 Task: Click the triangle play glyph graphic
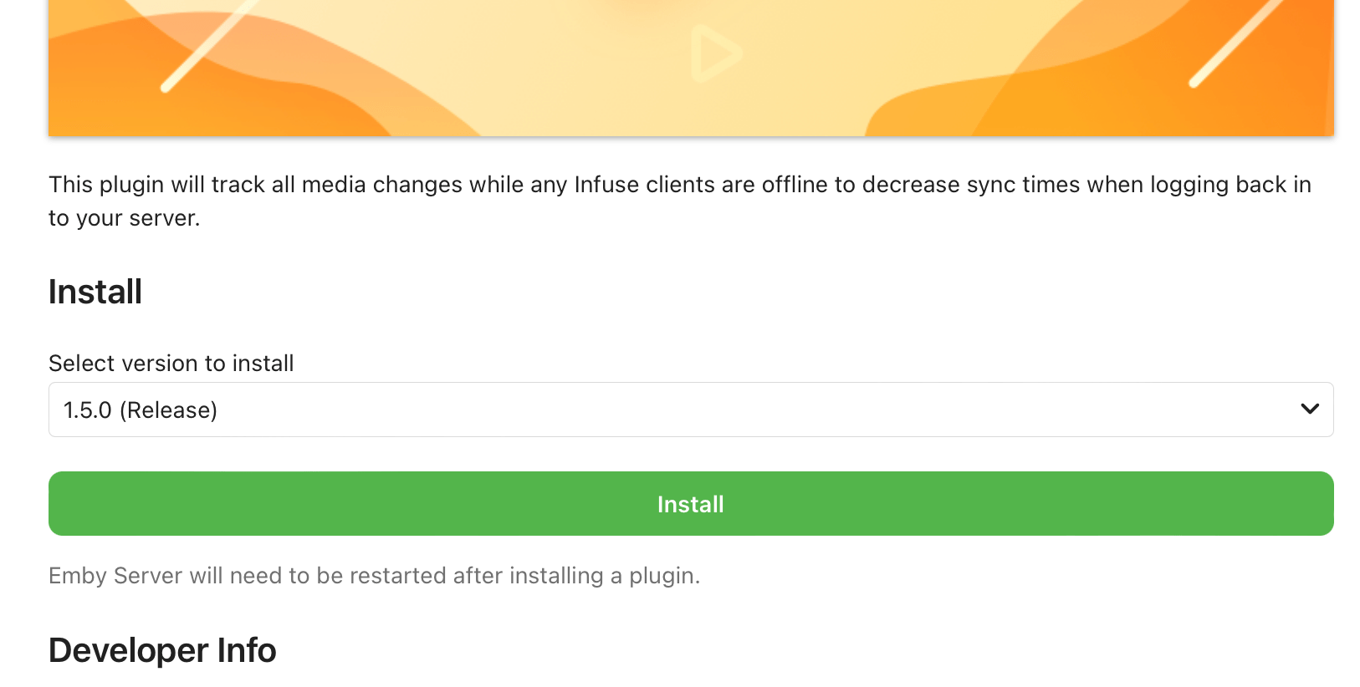[713, 53]
